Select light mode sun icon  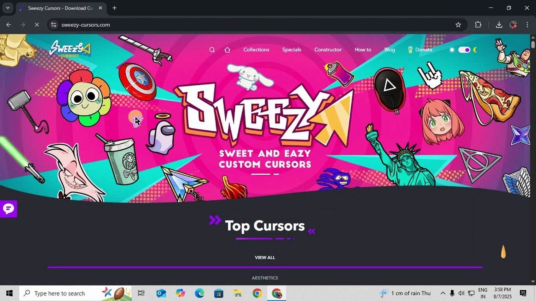click(452, 50)
